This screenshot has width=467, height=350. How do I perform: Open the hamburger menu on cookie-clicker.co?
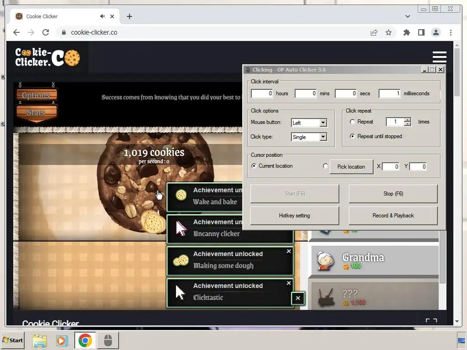coord(439,57)
